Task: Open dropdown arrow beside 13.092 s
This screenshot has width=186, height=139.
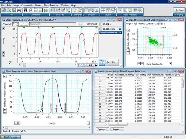Action: click(x=101, y=24)
